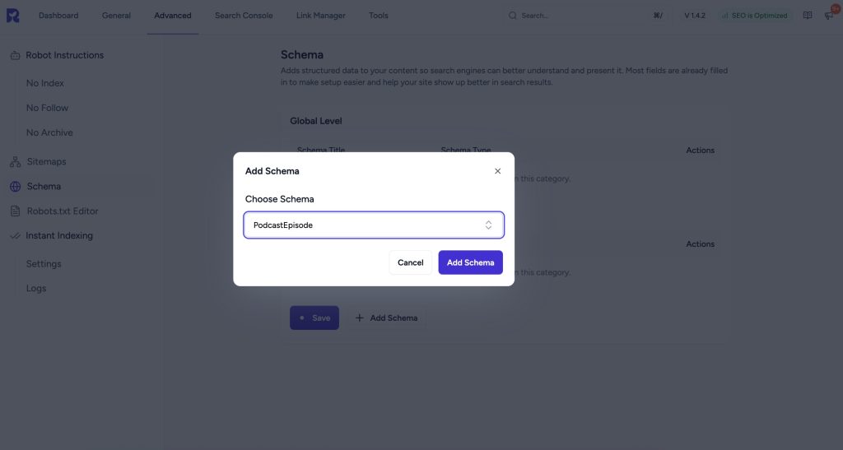
Task: Click the Sitemaps sidebar icon
Action: pyautogui.click(x=15, y=162)
